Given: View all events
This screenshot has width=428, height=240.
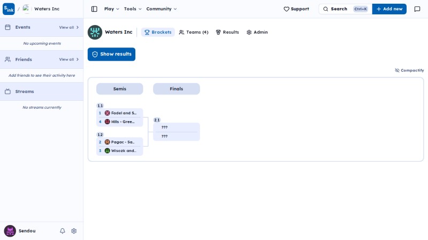Looking at the screenshot, I should (x=69, y=27).
